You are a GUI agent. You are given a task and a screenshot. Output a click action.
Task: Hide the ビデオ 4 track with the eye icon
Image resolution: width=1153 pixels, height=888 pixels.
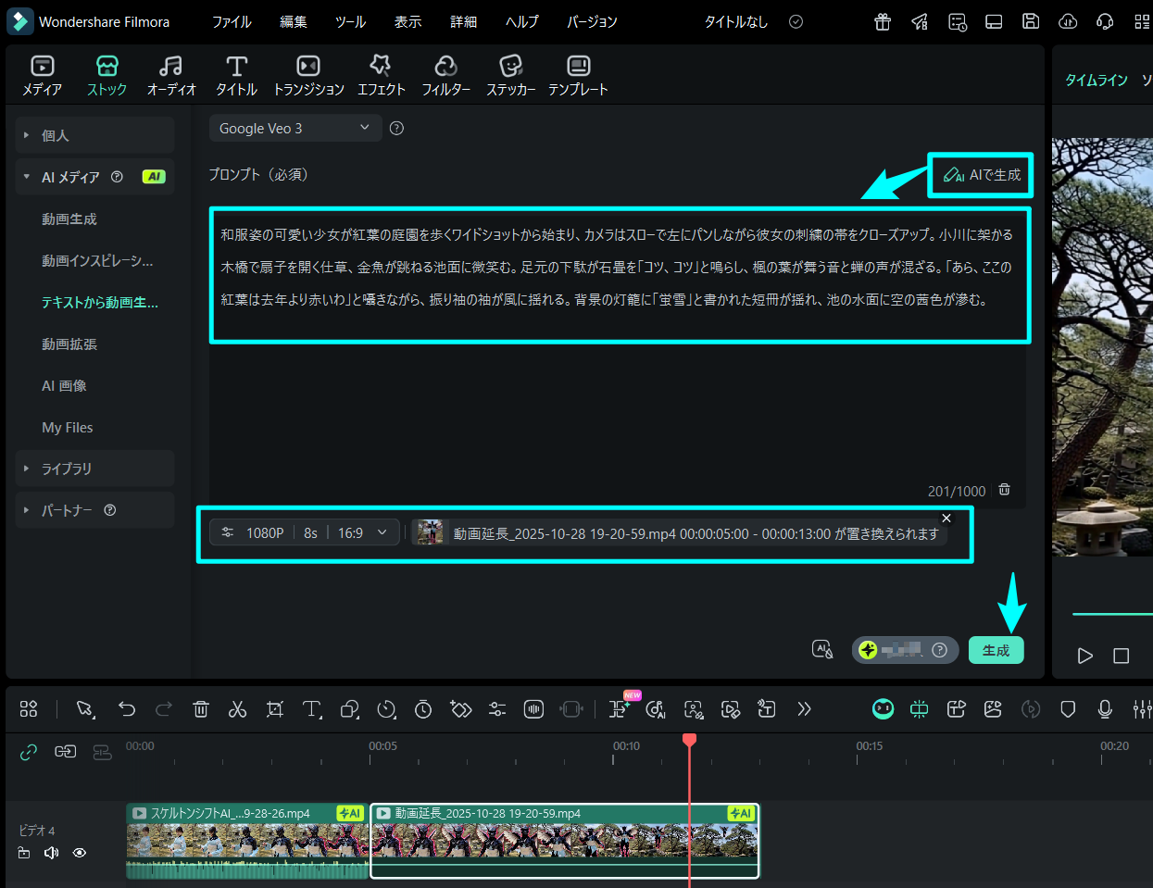[x=80, y=853]
